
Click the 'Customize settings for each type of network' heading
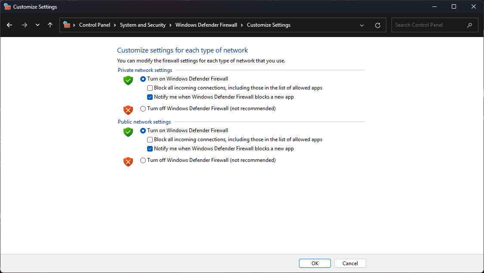pos(182,50)
